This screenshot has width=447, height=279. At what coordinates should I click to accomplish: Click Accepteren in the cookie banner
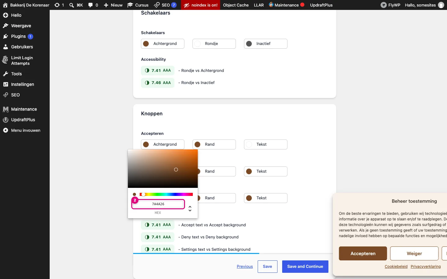363,254
